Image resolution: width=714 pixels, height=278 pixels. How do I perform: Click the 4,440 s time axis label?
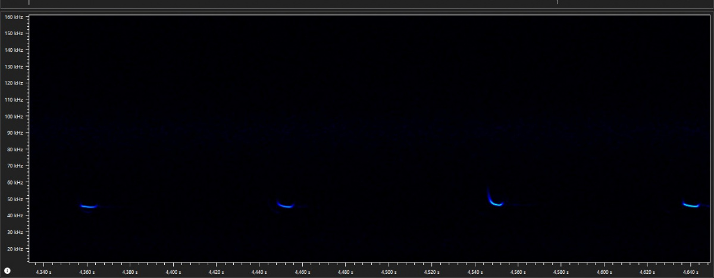(259, 271)
